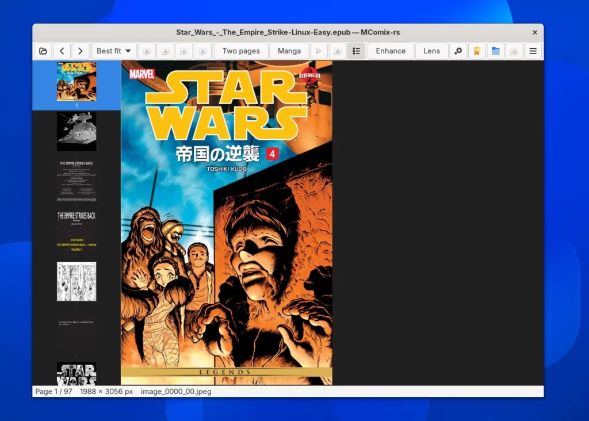Activate the Lens magnifier button
The height and width of the screenshot is (421, 589).
point(431,51)
